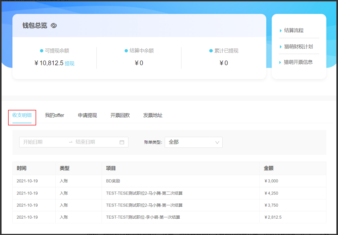Viewport: 338px width, 235px height.
Task: Click the arrow bullet beside 结算流程
Action: pyautogui.click(x=281, y=31)
